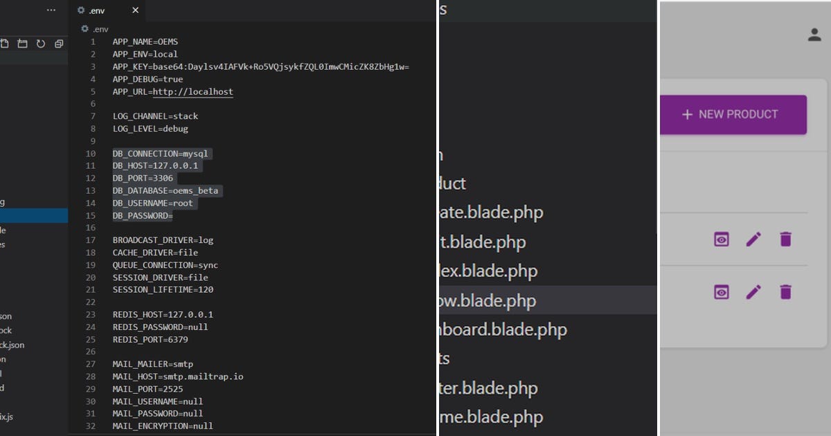Delete the first product with the trash icon

click(785, 239)
